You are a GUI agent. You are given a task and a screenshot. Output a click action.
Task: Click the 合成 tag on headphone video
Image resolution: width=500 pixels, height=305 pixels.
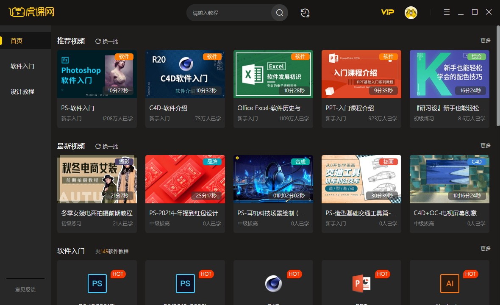pyautogui.click(x=300, y=161)
